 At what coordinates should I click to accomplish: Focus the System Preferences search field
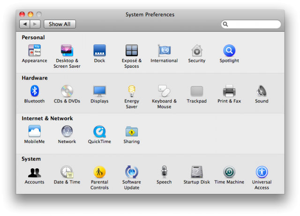click(x=251, y=24)
